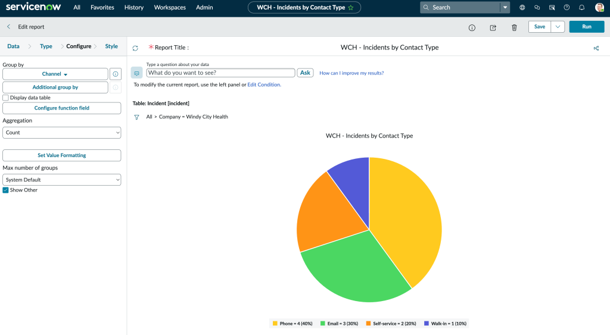610x335 pixels.
Task: Open the globe scope selector icon
Action: point(522,7)
